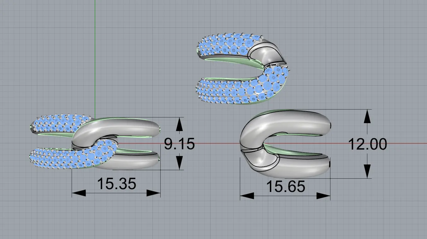Select the 9.15 dimension text
Screen dimensions: 427x239
click(x=179, y=144)
